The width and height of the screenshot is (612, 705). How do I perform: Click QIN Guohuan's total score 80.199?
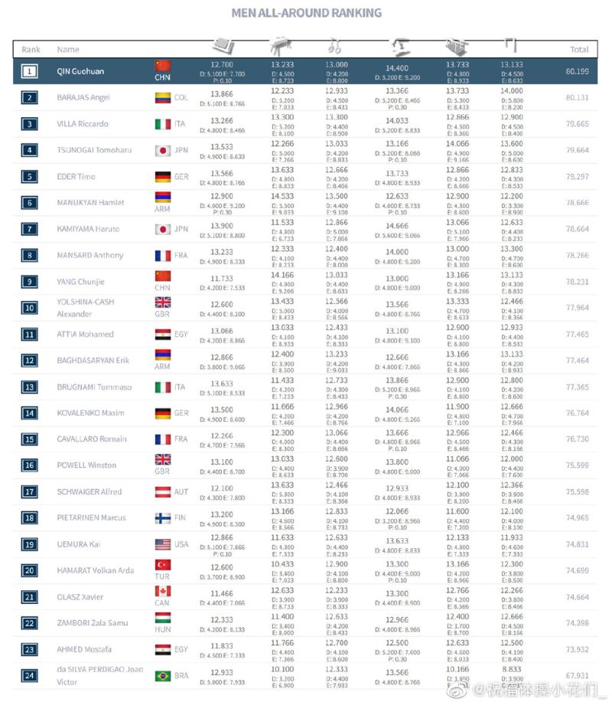577,71
